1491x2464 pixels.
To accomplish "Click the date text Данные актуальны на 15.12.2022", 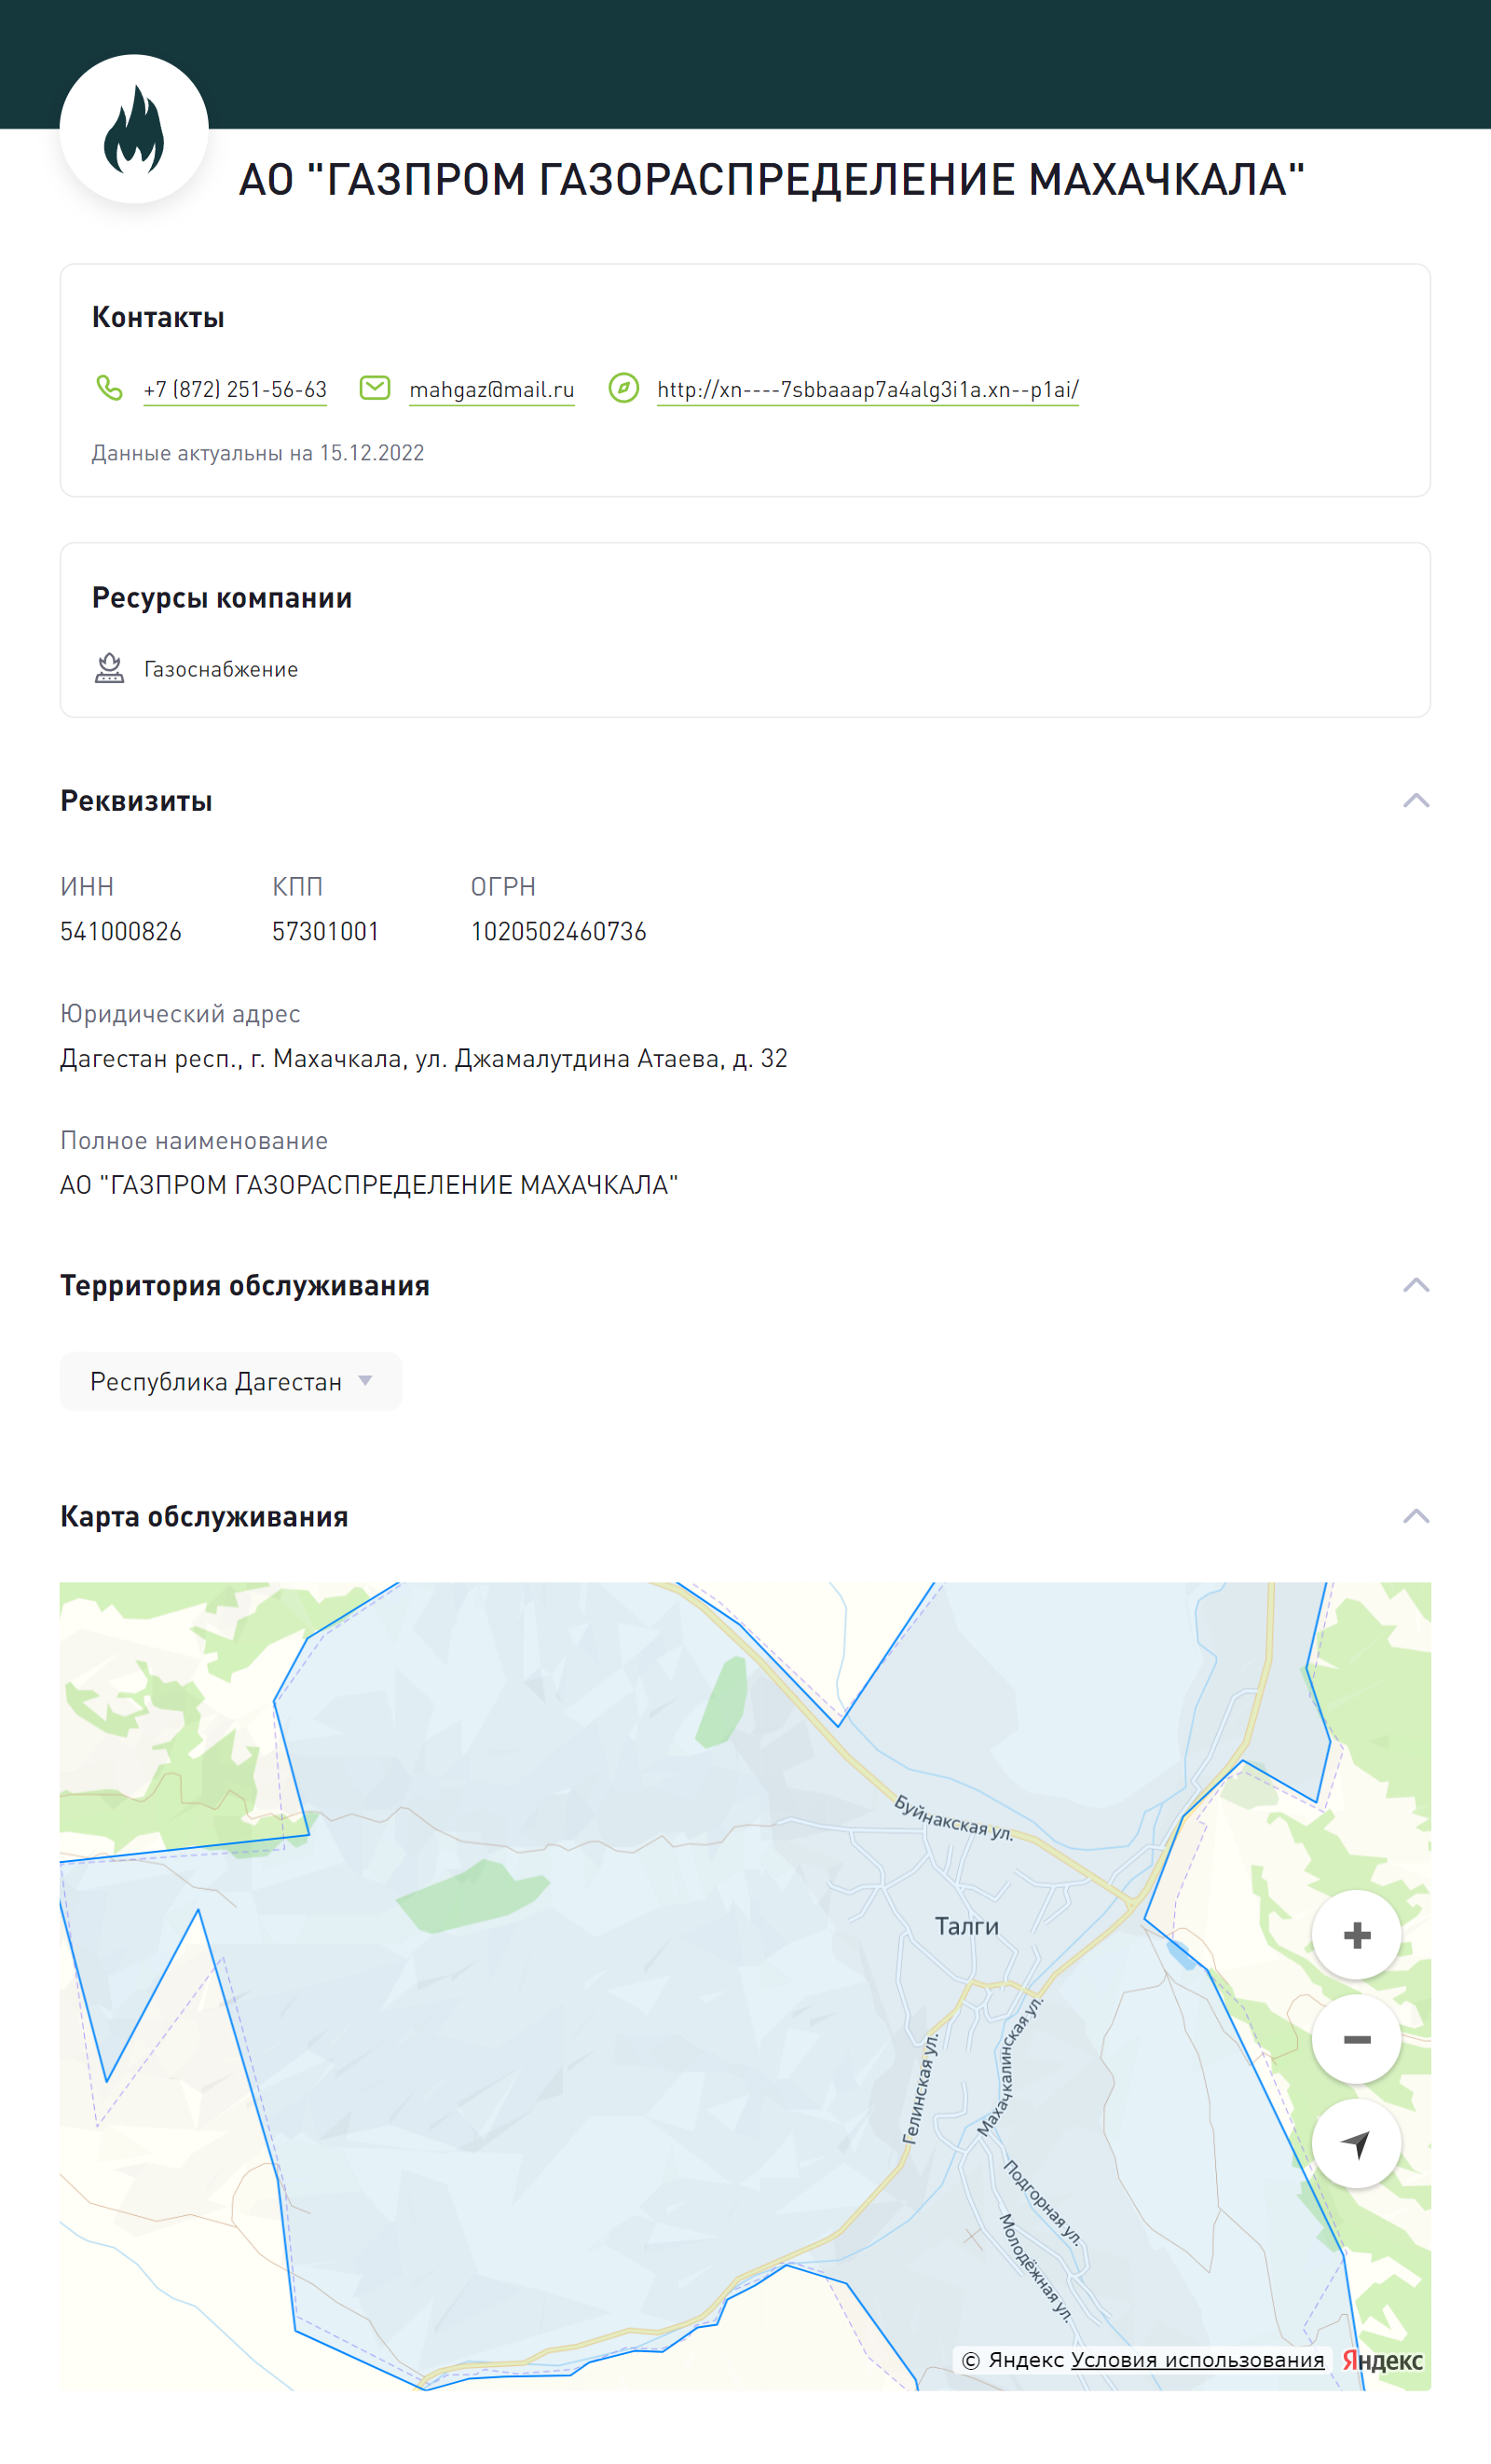I will [x=258, y=453].
